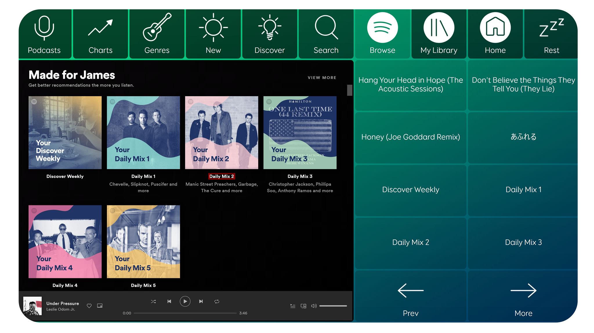Select Don't Believe the Things grid tile
Image resolution: width=594 pixels, height=333 pixels.
tap(523, 85)
